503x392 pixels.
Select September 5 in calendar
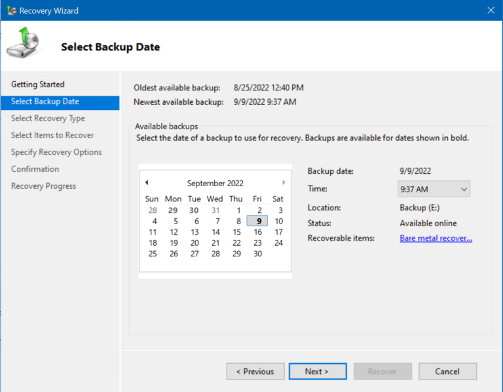tap(176, 221)
